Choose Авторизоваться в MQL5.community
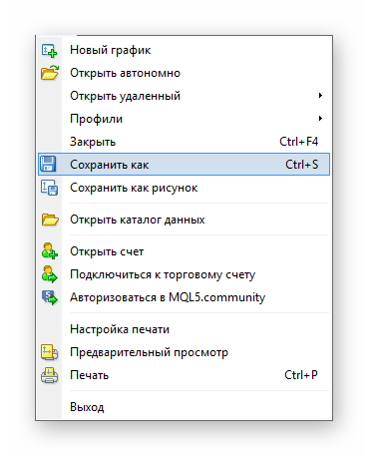 pyautogui.click(x=184, y=297)
